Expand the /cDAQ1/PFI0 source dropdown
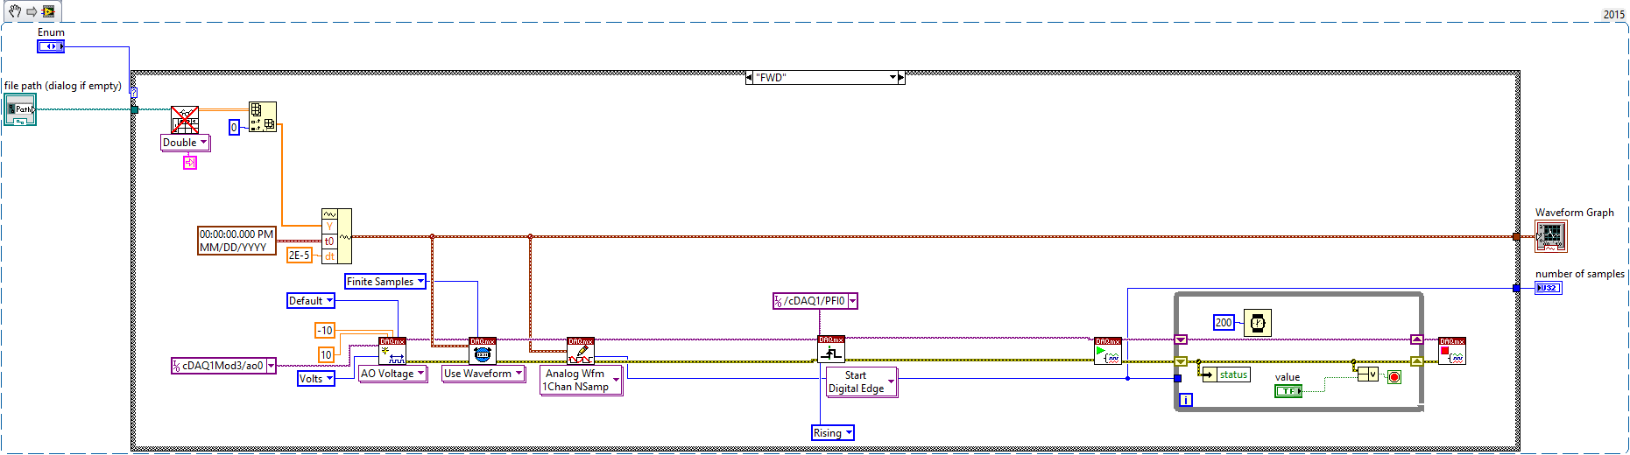This screenshot has height=455, width=1630. (852, 301)
